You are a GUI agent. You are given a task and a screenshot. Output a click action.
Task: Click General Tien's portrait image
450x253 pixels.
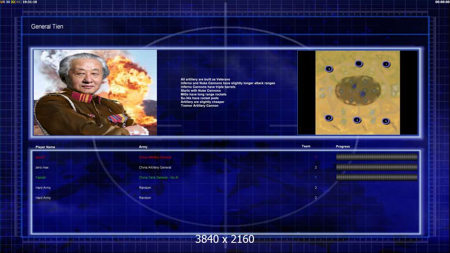pyautogui.click(x=95, y=92)
